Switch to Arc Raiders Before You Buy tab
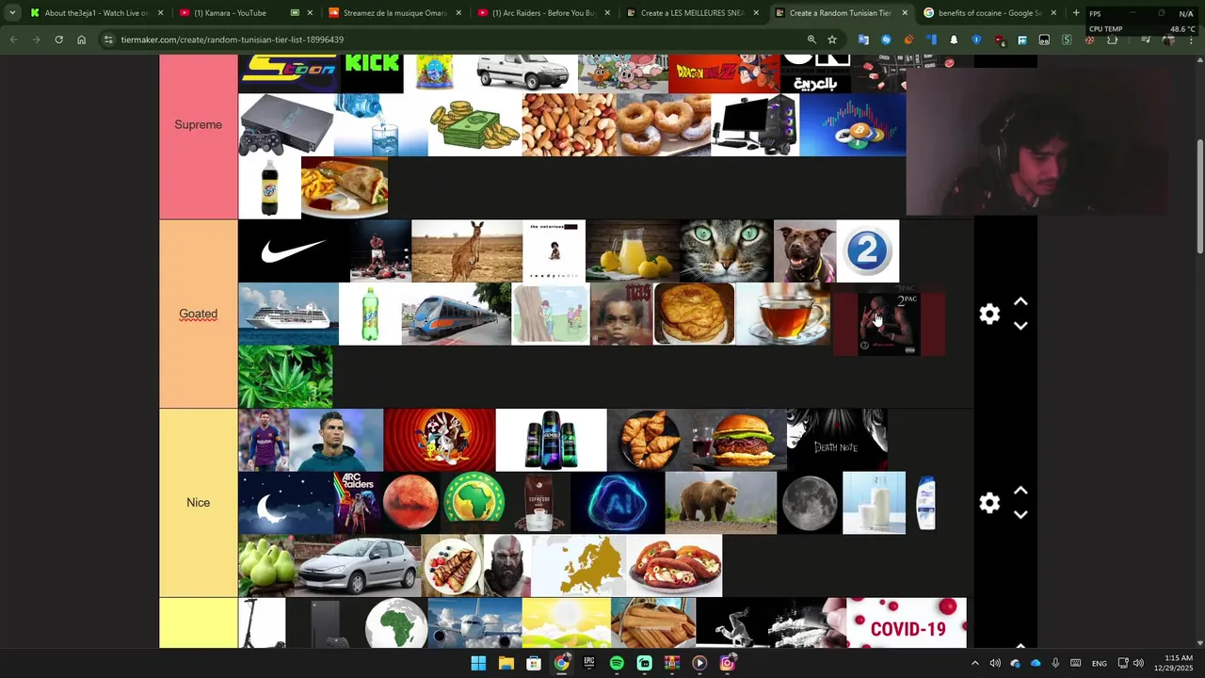1205x678 pixels. coord(543,13)
